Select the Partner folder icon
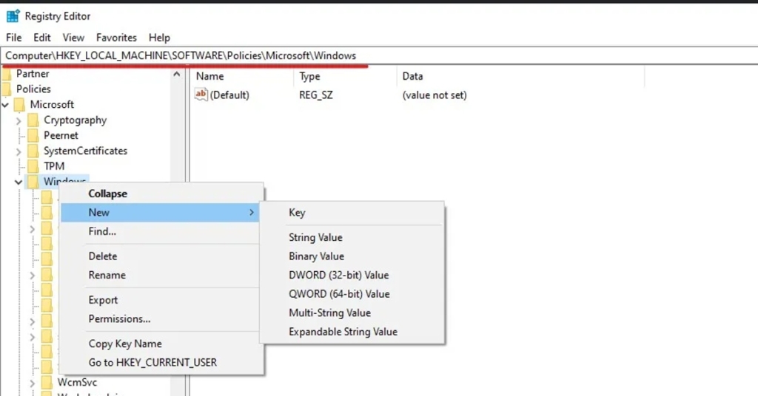This screenshot has width=758, height=396. [x=6, y=74]
